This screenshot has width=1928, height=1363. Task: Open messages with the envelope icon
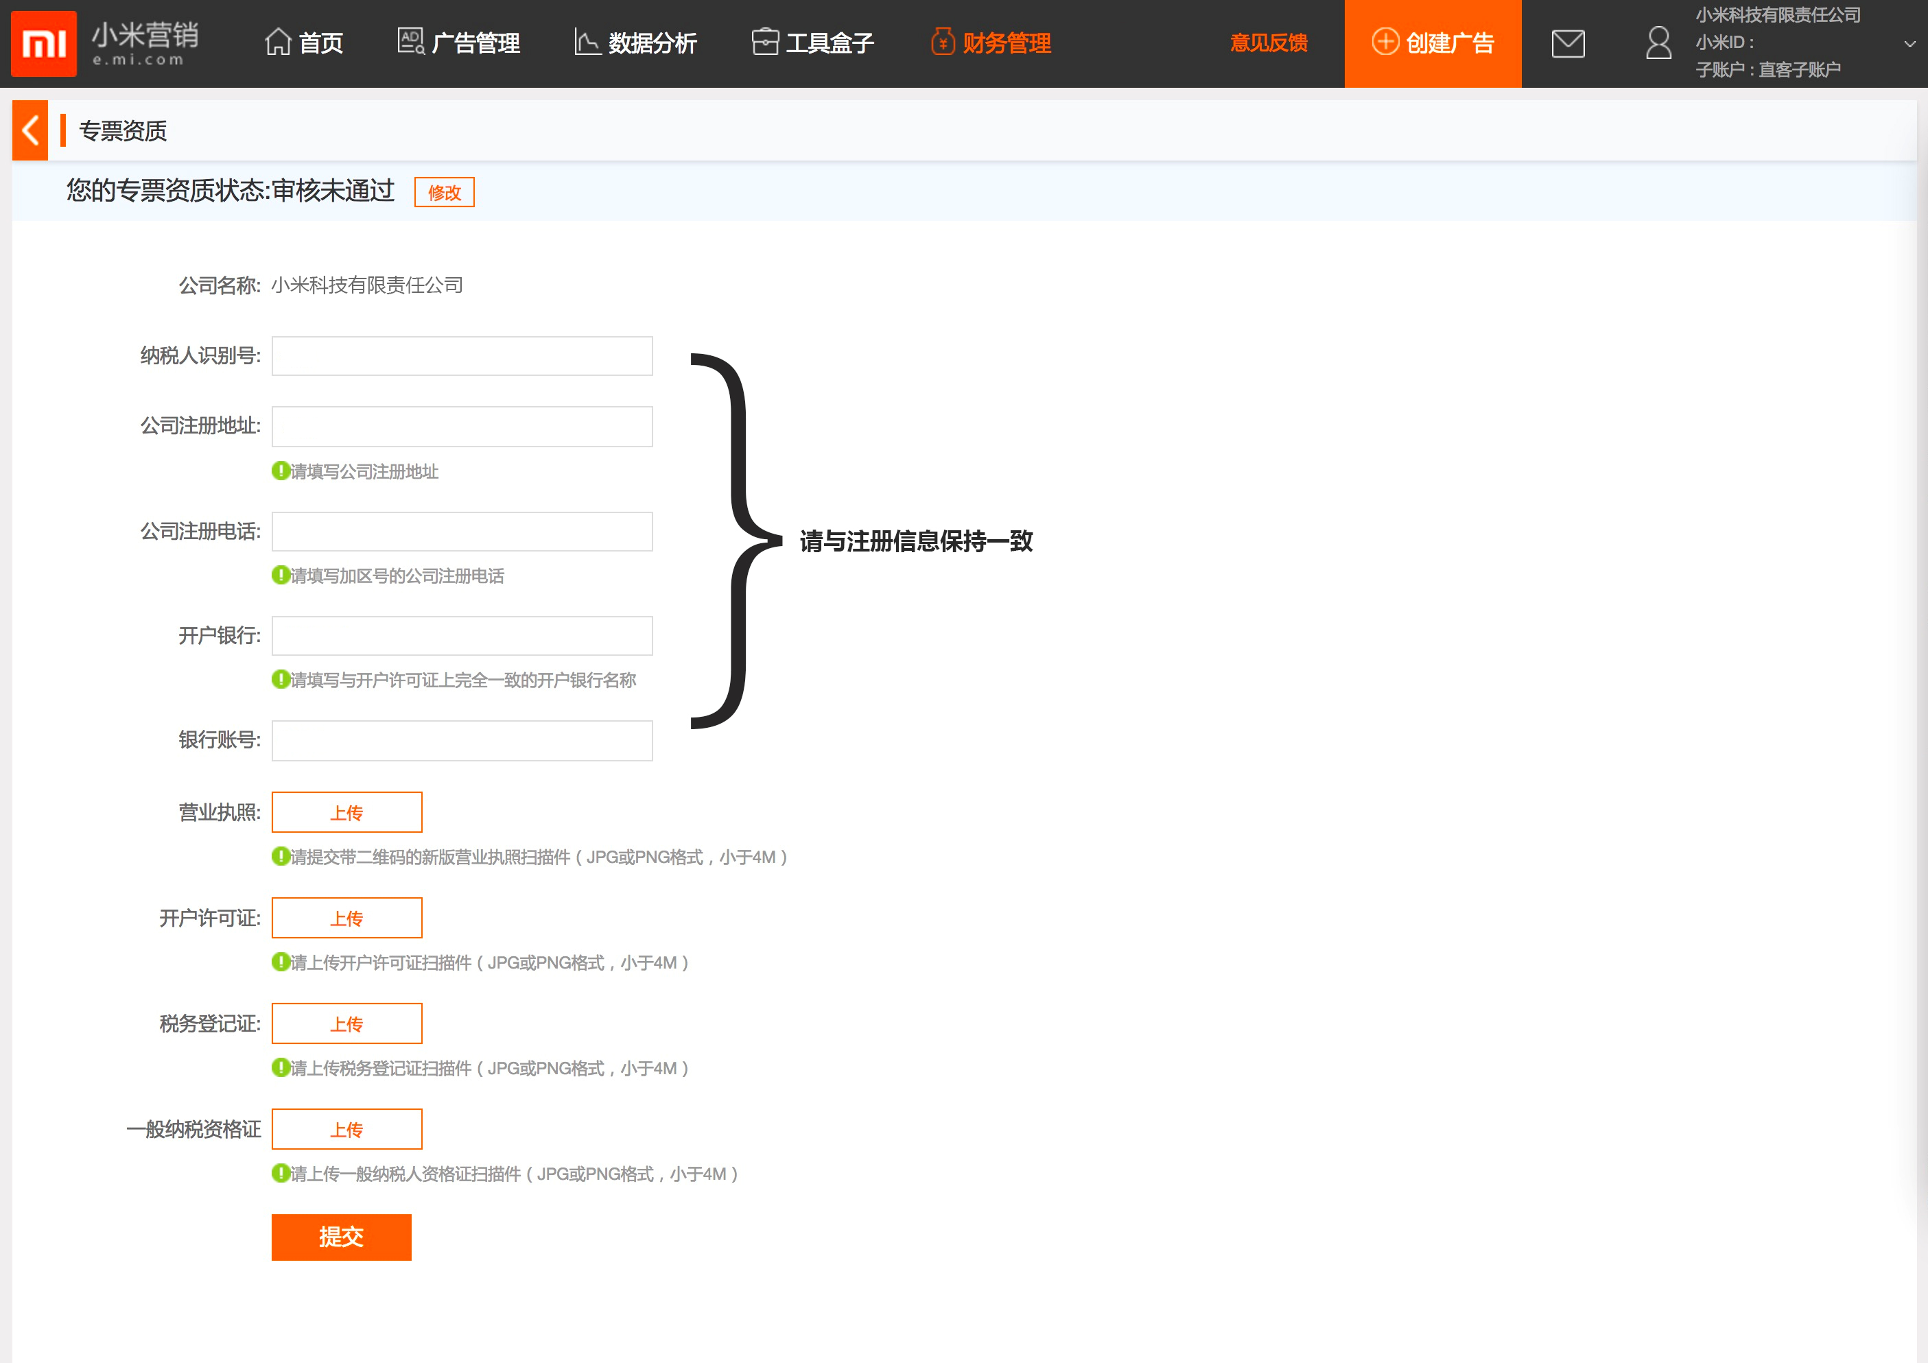[1568, 43]
